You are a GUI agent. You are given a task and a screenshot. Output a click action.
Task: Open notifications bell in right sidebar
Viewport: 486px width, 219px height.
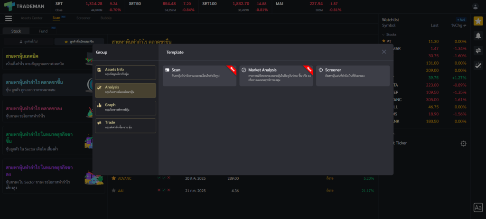tap(478, 35)
